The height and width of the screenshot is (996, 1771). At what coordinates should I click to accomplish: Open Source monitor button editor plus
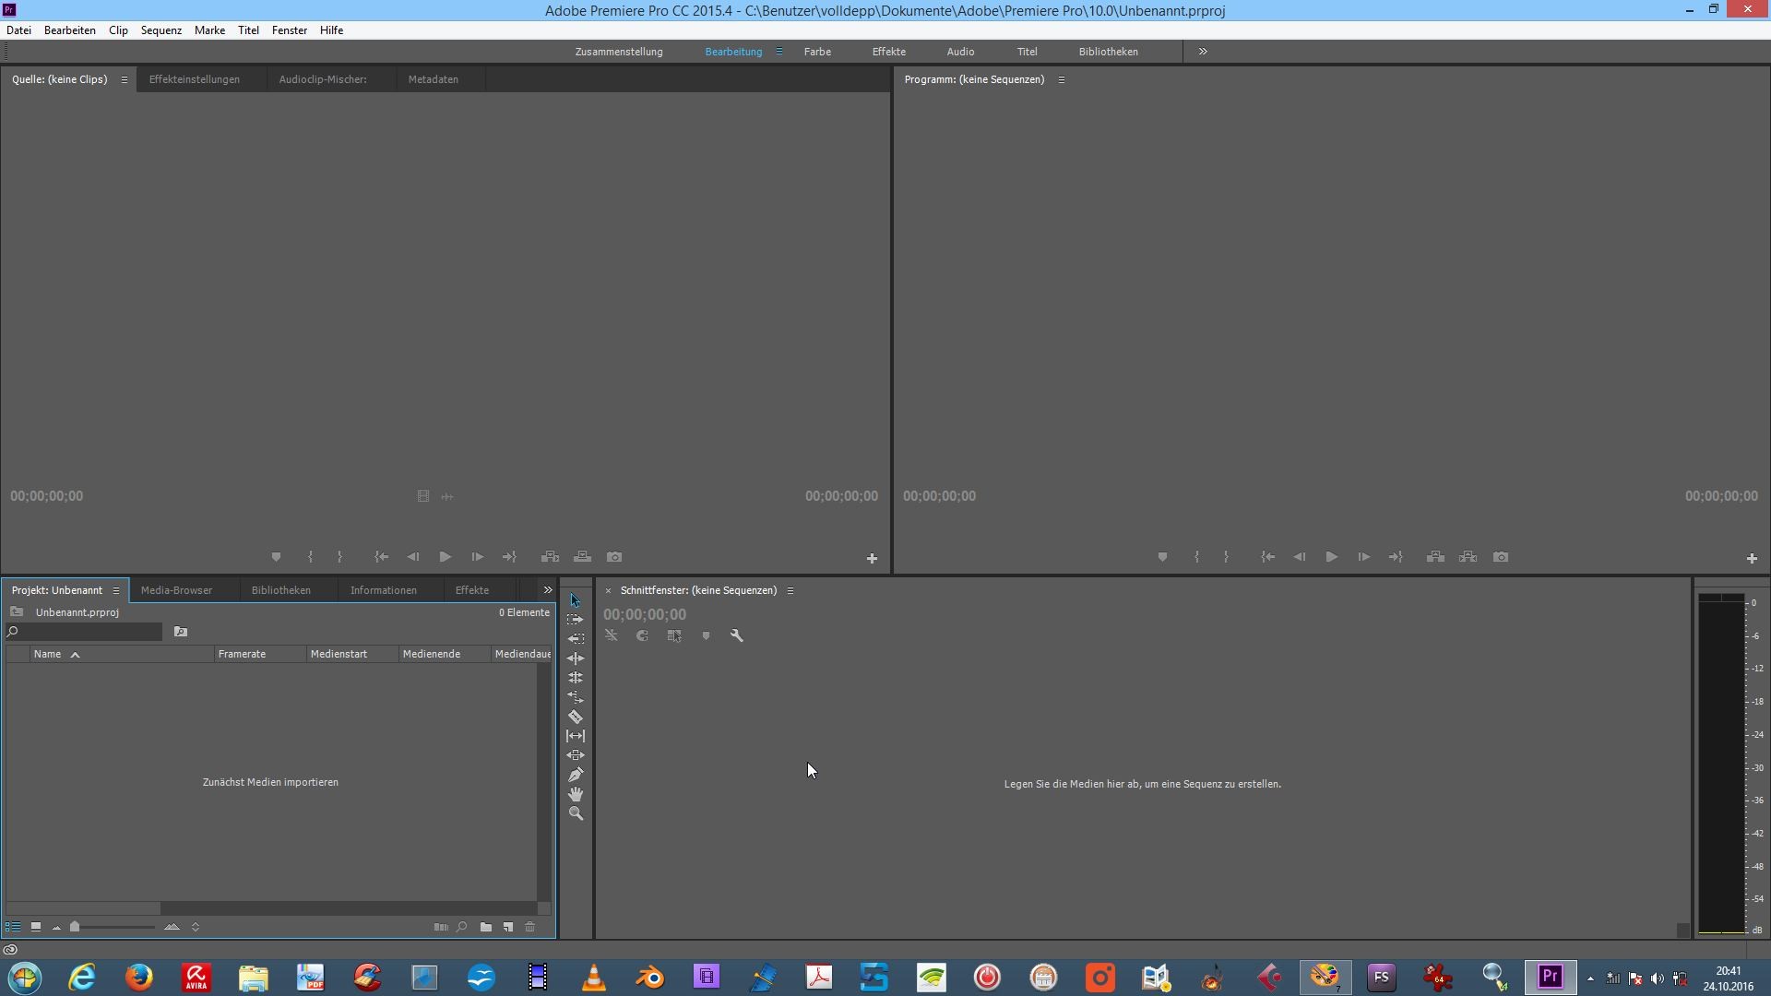pyautogui.click(x=872, y=558)
